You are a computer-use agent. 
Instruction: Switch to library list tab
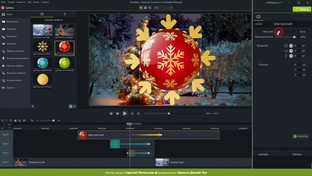65,14
